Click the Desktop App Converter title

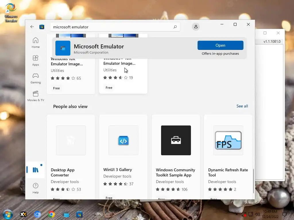[x=63, y=172]
